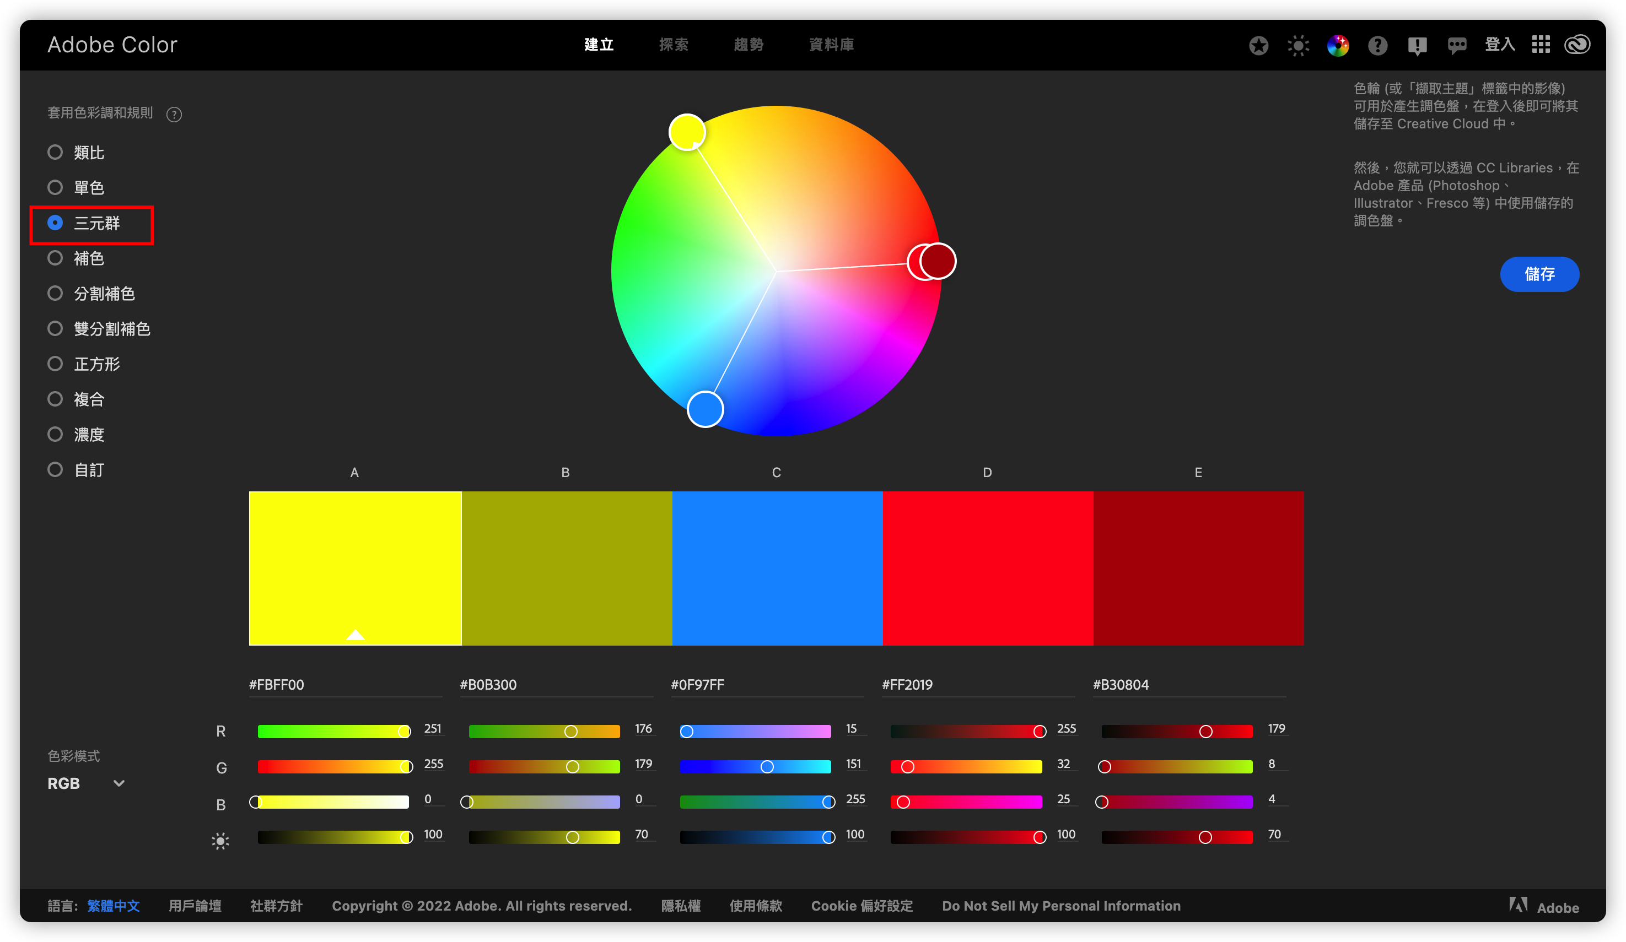
Task: Click R value 176 for color B
Action: (x=643, y=729)
